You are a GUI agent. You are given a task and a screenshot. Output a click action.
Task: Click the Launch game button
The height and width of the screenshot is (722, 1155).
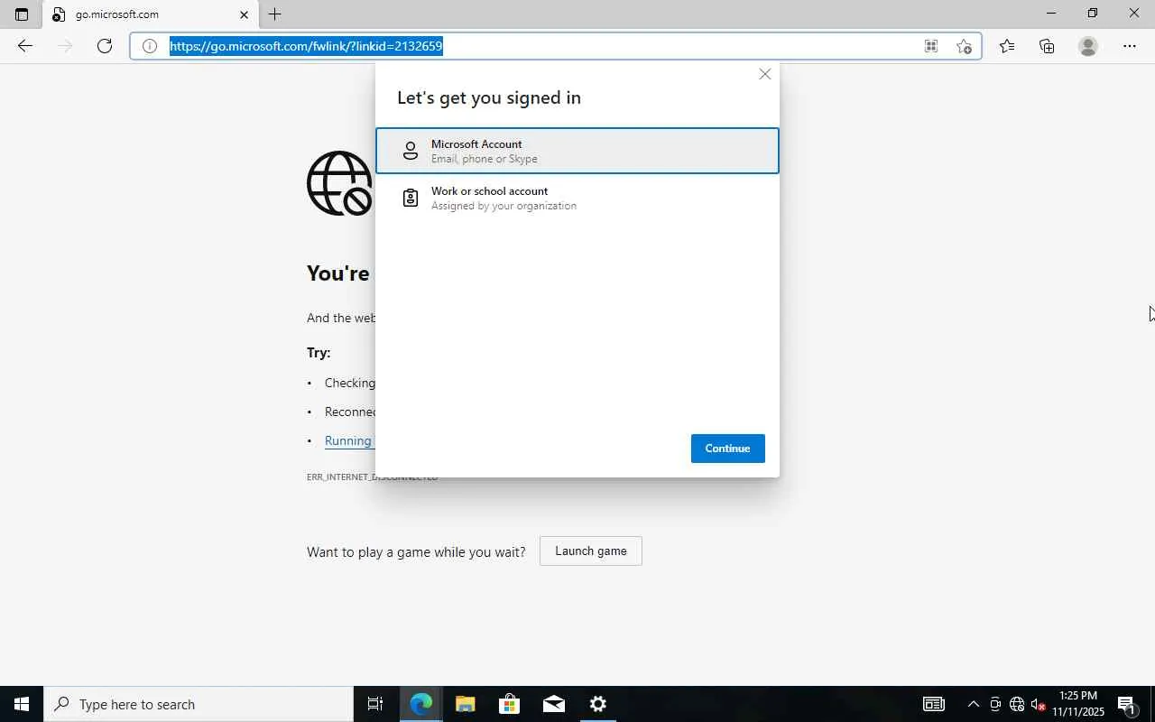point(591,551)
